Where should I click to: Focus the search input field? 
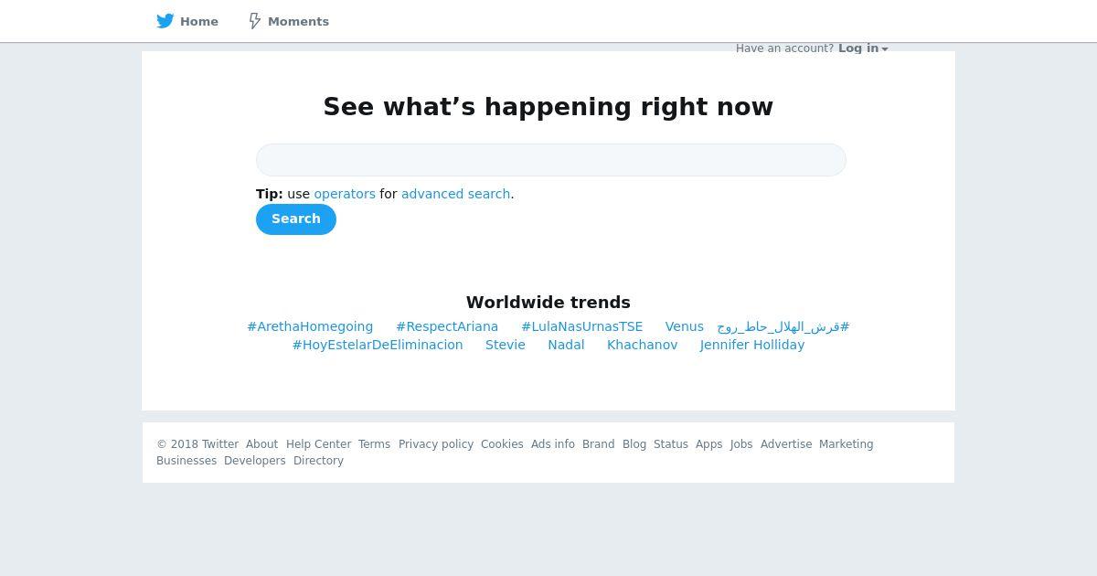click(x=551, y=160)
